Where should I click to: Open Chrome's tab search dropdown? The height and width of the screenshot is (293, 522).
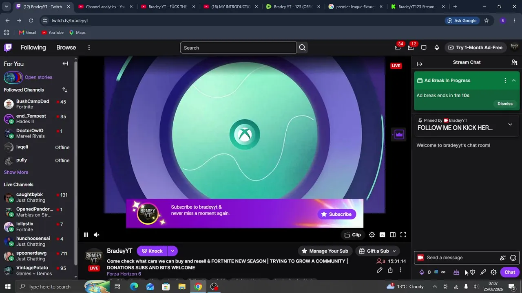[6, 7]
